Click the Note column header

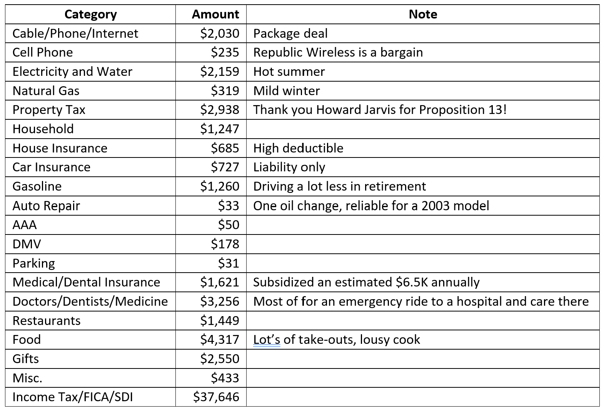tap(423, 14)
